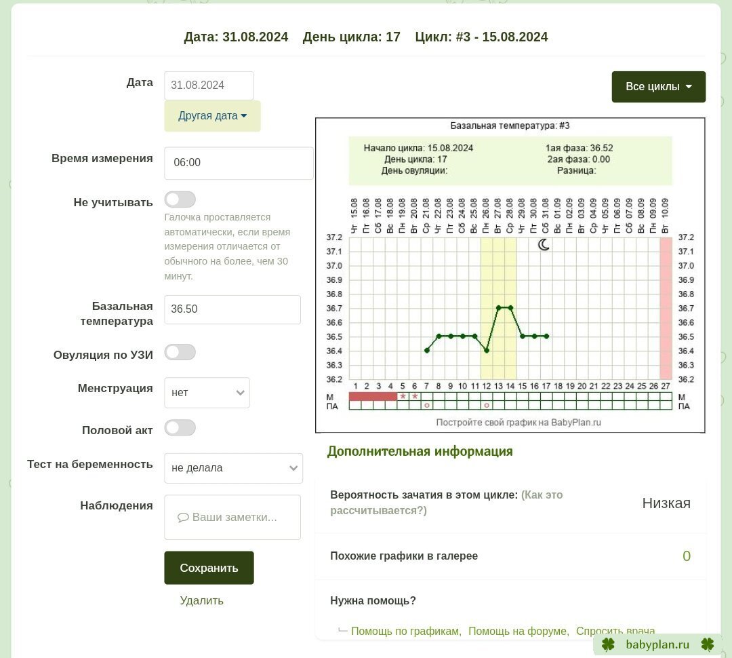Click the circle marker in ПА row day 7
732x658 pixels.
point(427,405)
